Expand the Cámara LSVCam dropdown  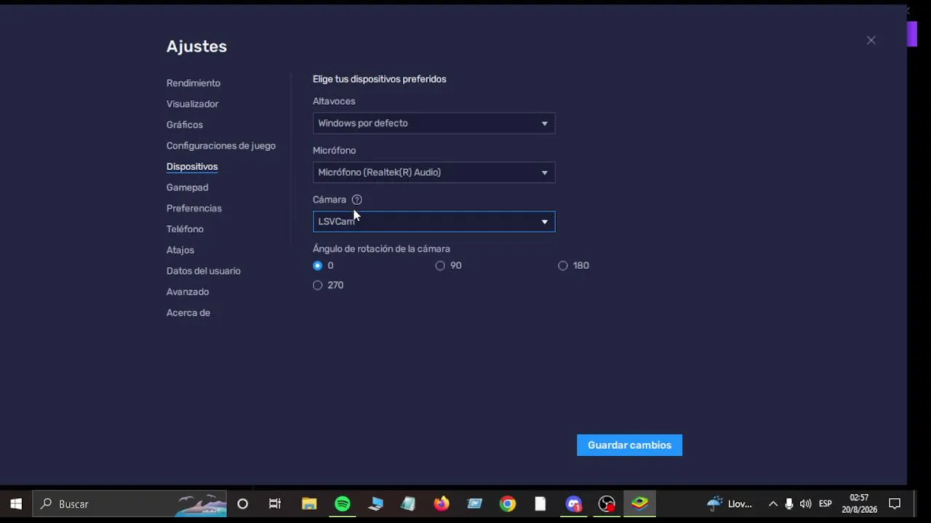coord(433,222)
